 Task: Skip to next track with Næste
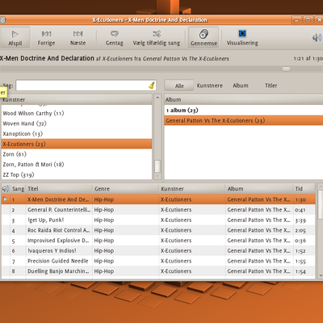tap(78, 38)
